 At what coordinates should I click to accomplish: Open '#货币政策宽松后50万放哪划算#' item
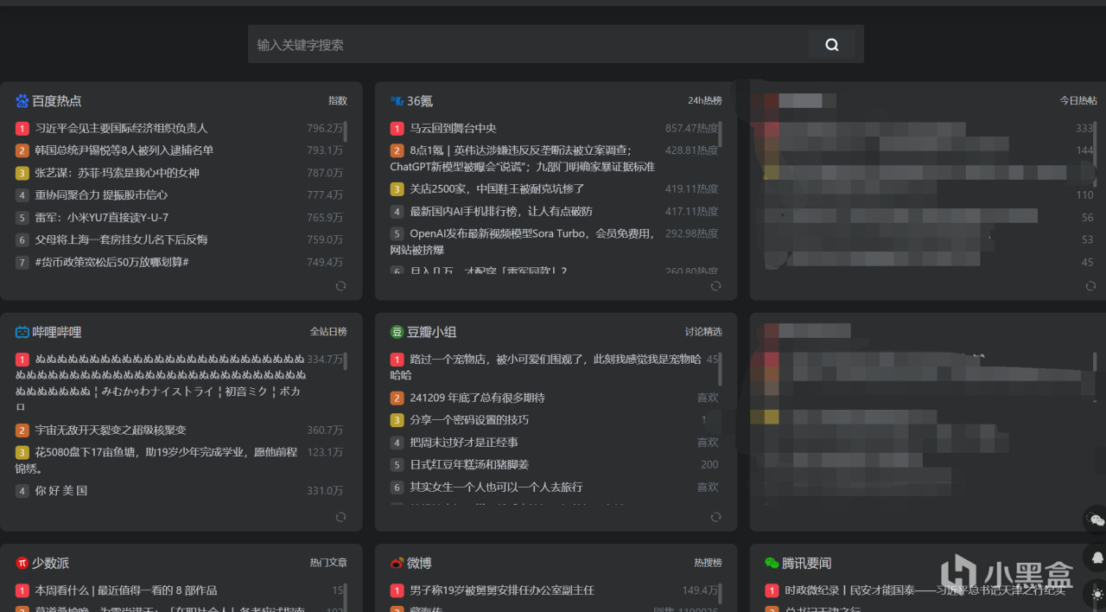[111, 262]
